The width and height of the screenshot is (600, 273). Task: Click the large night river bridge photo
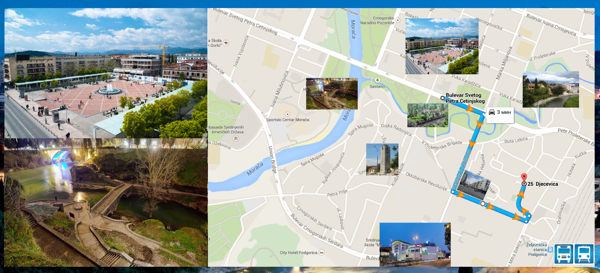pyautogui.click(x=106, y=202)
